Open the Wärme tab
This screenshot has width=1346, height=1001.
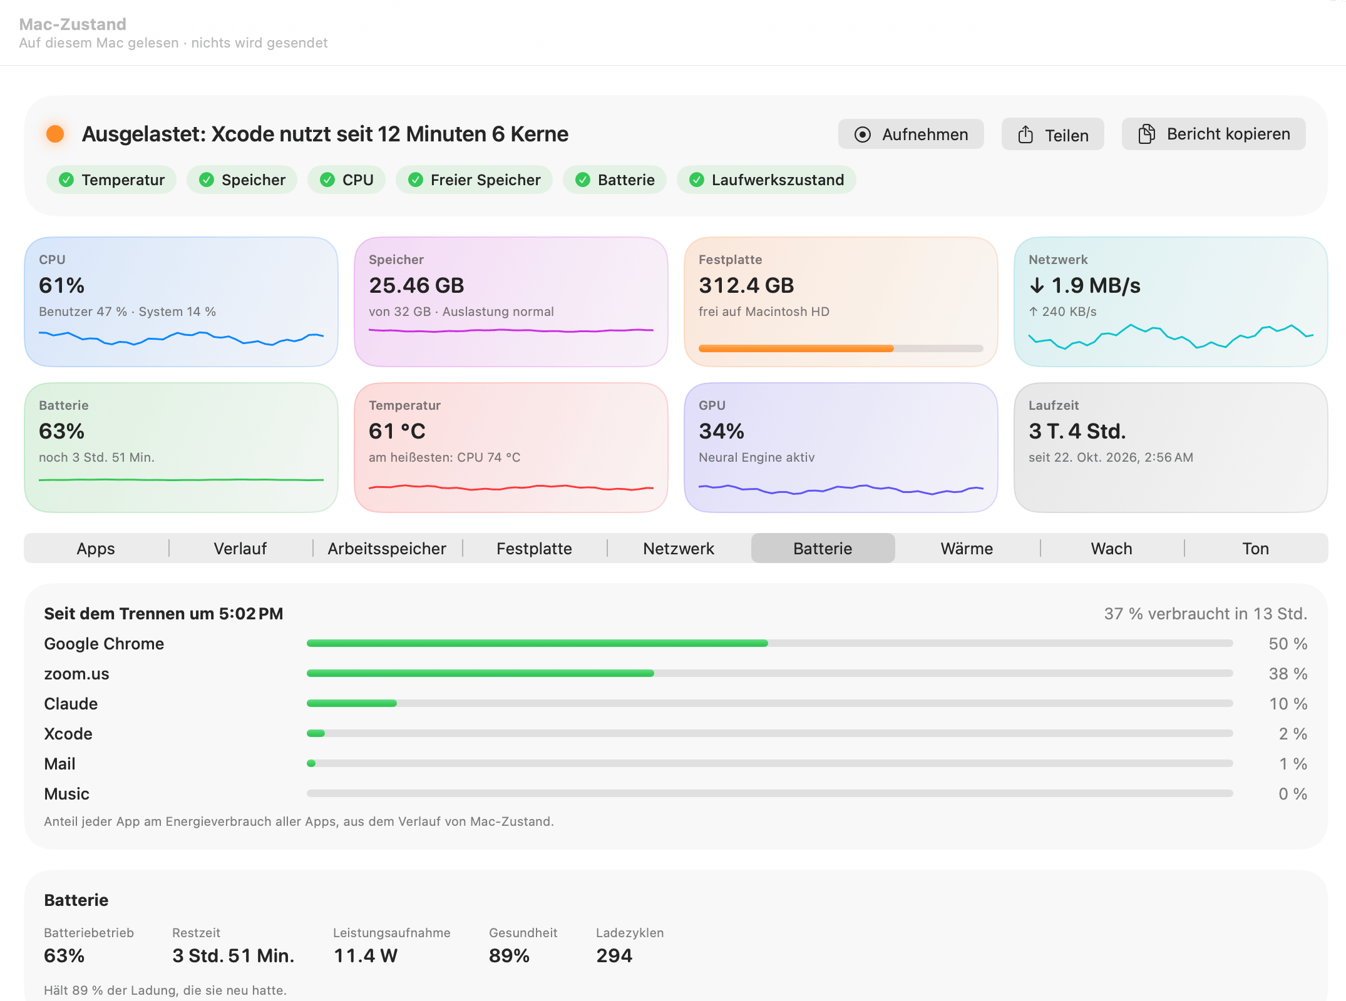click(x=967, y=549)
